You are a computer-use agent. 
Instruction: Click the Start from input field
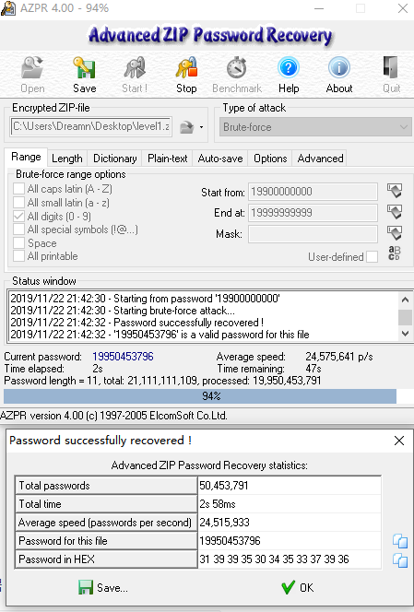pyautogui.click(x=313, y=192)
